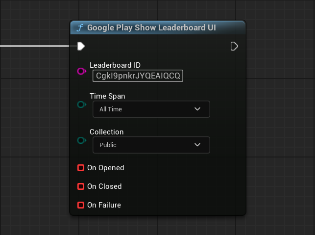Click the Collection input pin

[x=81, y=140]
